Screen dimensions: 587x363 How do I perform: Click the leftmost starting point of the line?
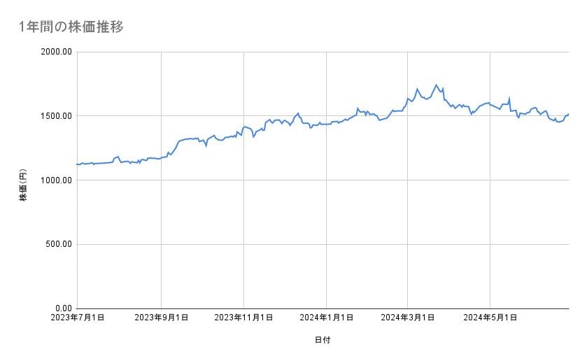click(78, 164)
